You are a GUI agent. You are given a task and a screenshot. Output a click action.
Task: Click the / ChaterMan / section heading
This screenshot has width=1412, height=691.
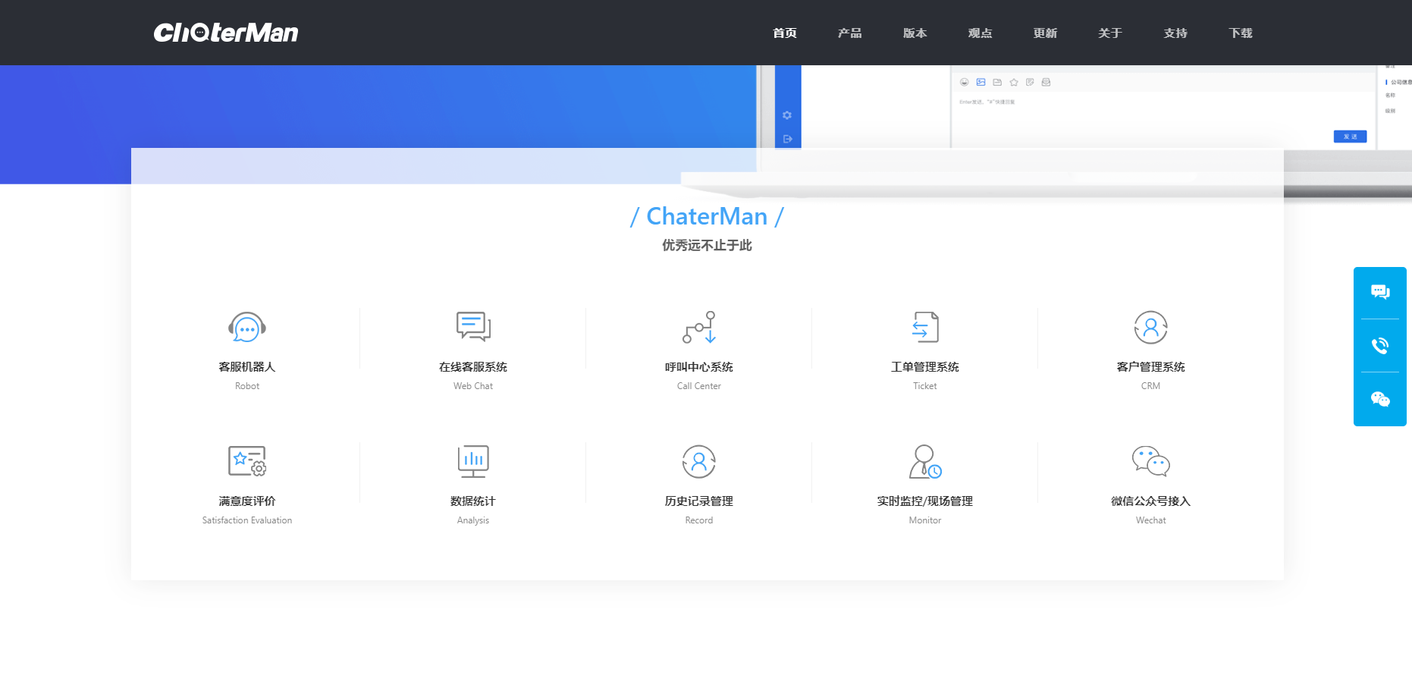pos(707,216)
